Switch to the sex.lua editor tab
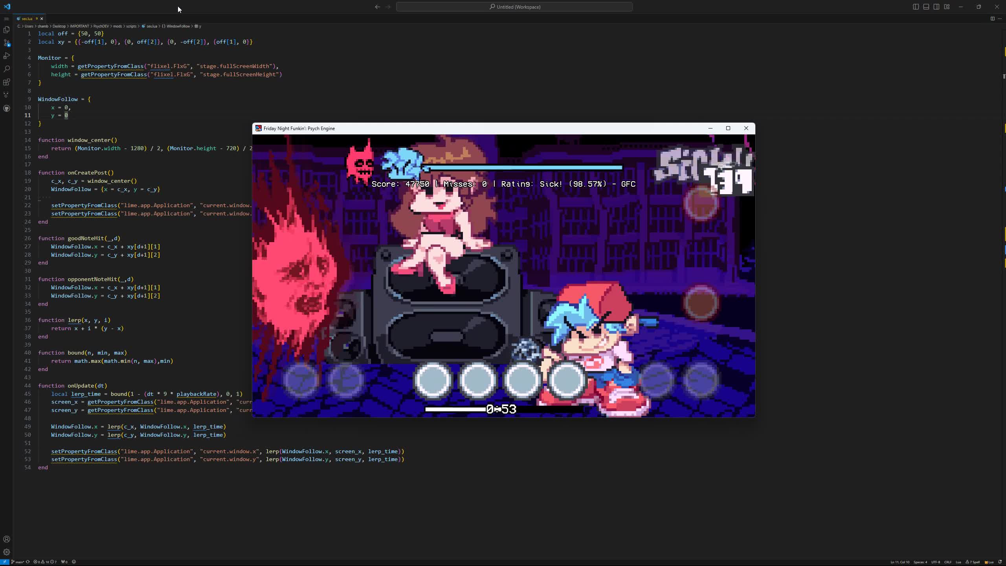 click(27, 18)
